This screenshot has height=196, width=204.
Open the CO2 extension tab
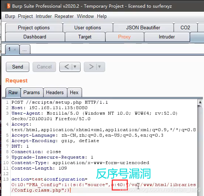[x=185, y=27]
